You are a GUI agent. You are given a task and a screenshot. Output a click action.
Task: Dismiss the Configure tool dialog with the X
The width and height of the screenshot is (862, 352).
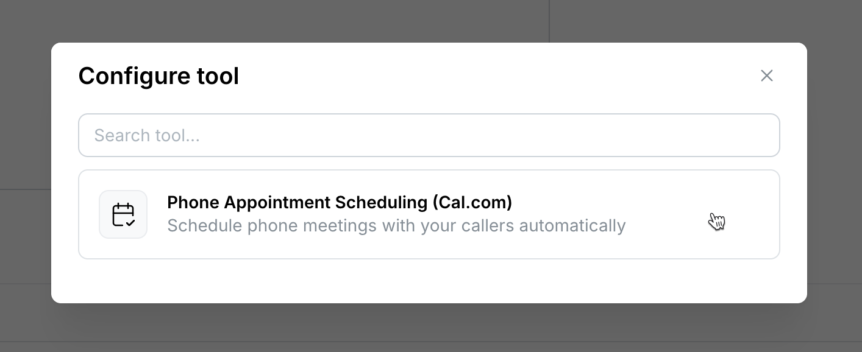coord(766,76)
